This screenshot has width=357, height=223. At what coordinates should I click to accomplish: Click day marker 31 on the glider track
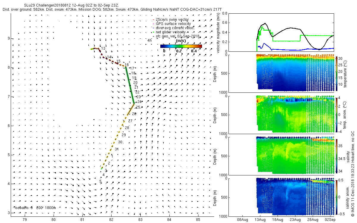tap(117, 149)
